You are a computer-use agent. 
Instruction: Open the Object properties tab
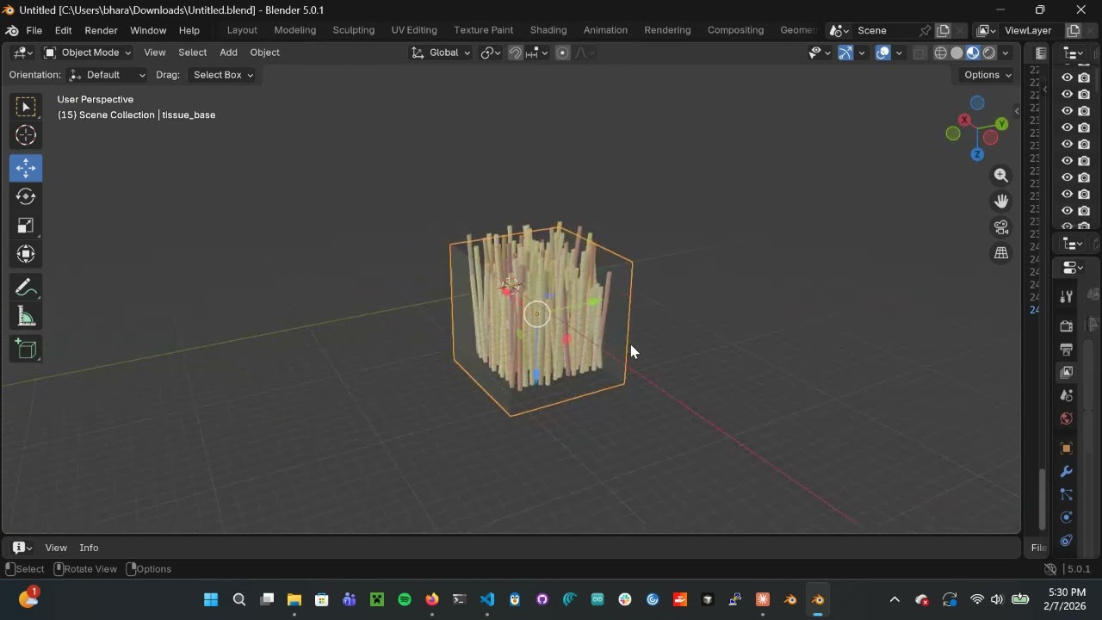click(x=1067, y=449)
